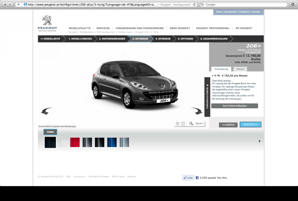The image size is (298, 201).
Task: Open Google search suggestions dropdown
Action: 202,4
